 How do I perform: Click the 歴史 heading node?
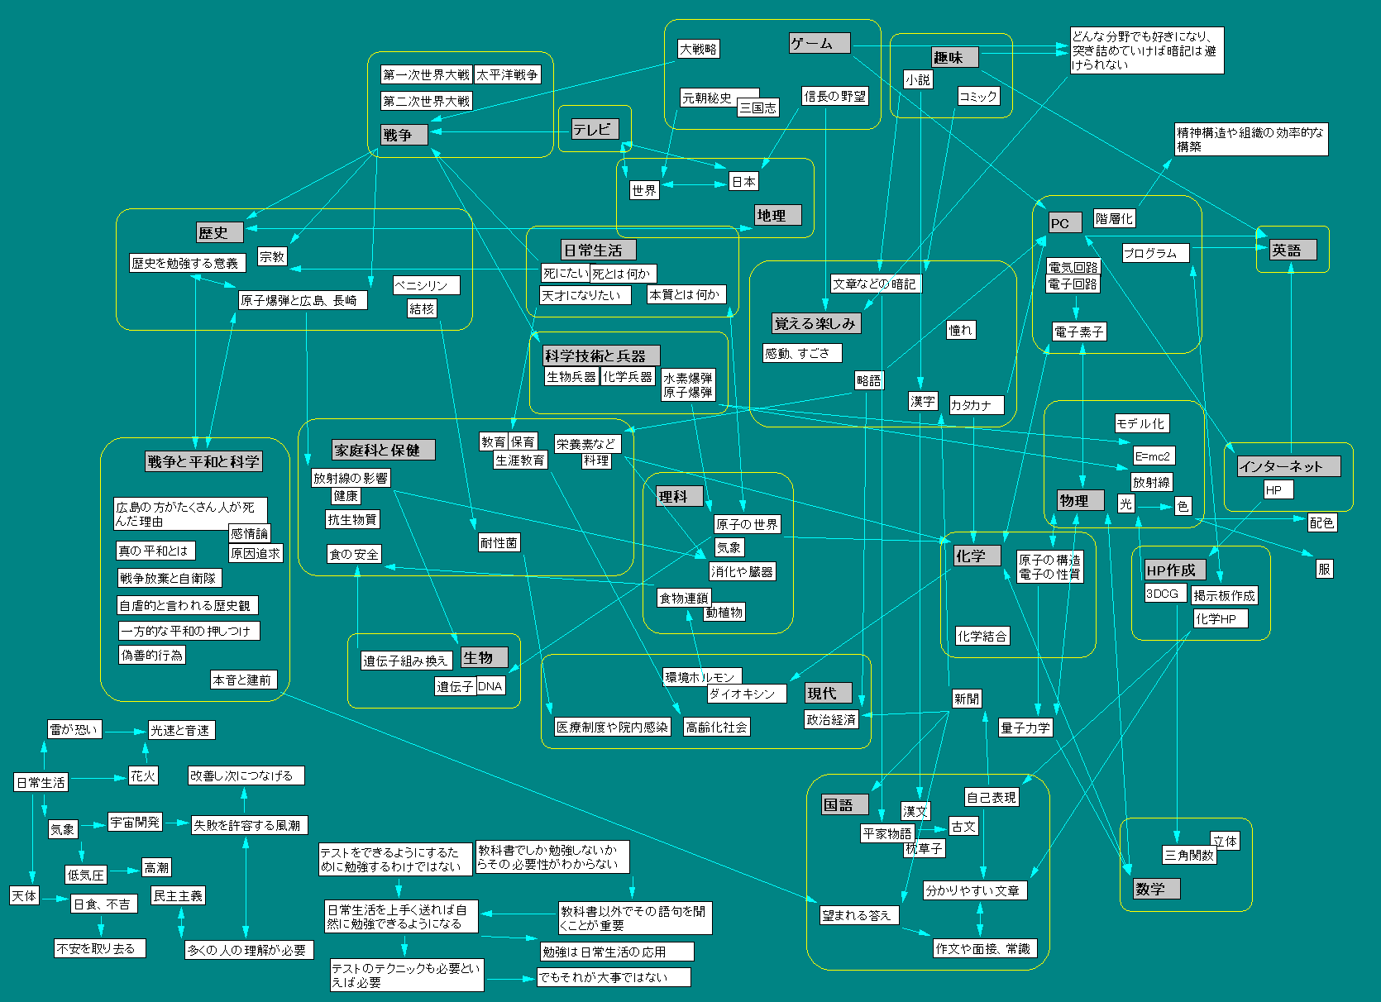coord(219,232)
